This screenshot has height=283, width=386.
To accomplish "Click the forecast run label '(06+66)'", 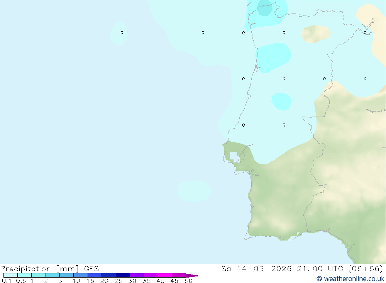I will [366, 268].
